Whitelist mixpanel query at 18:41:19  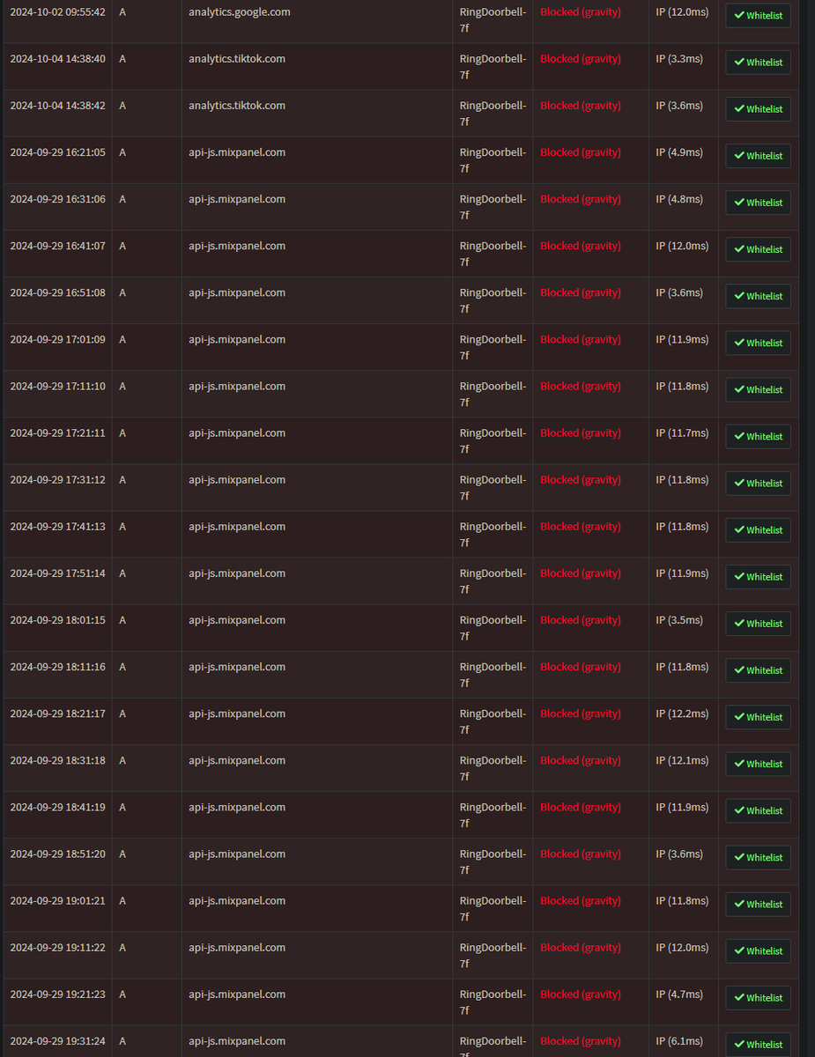(758, 810)
